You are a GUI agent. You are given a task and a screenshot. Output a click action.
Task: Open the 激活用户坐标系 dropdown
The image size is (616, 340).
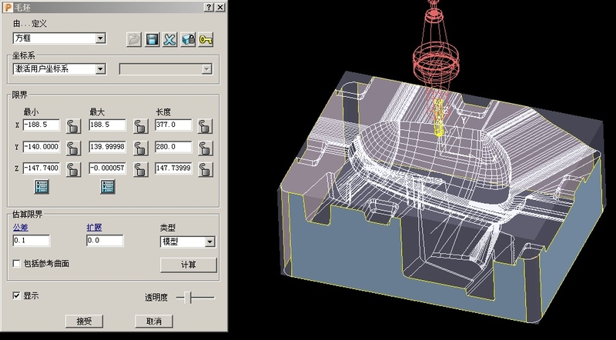[101, 69]
